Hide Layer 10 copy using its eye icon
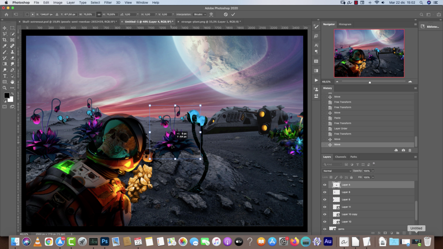 point(324,214)
